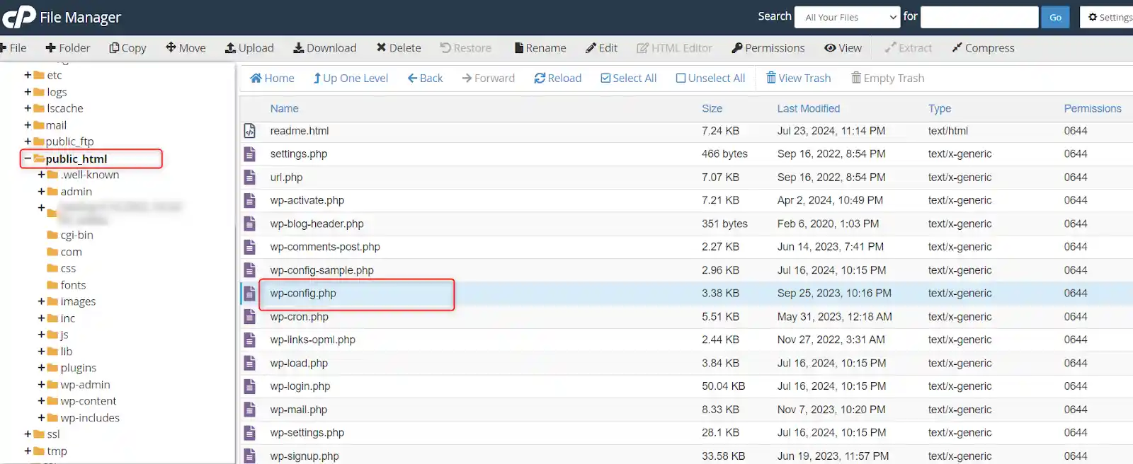Expand the etc folder

(x=28, y=75)
